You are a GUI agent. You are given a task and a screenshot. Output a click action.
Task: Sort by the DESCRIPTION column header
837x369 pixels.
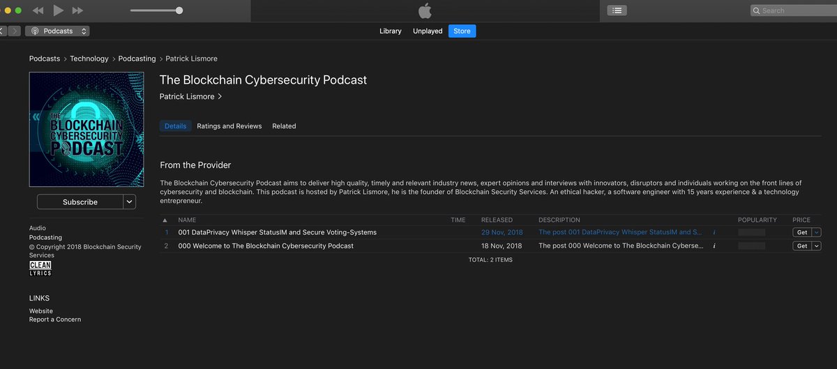pyautogui.click(x=559, y=220)
